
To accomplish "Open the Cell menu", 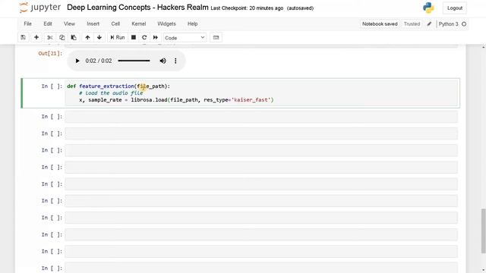I will point(115,24).
